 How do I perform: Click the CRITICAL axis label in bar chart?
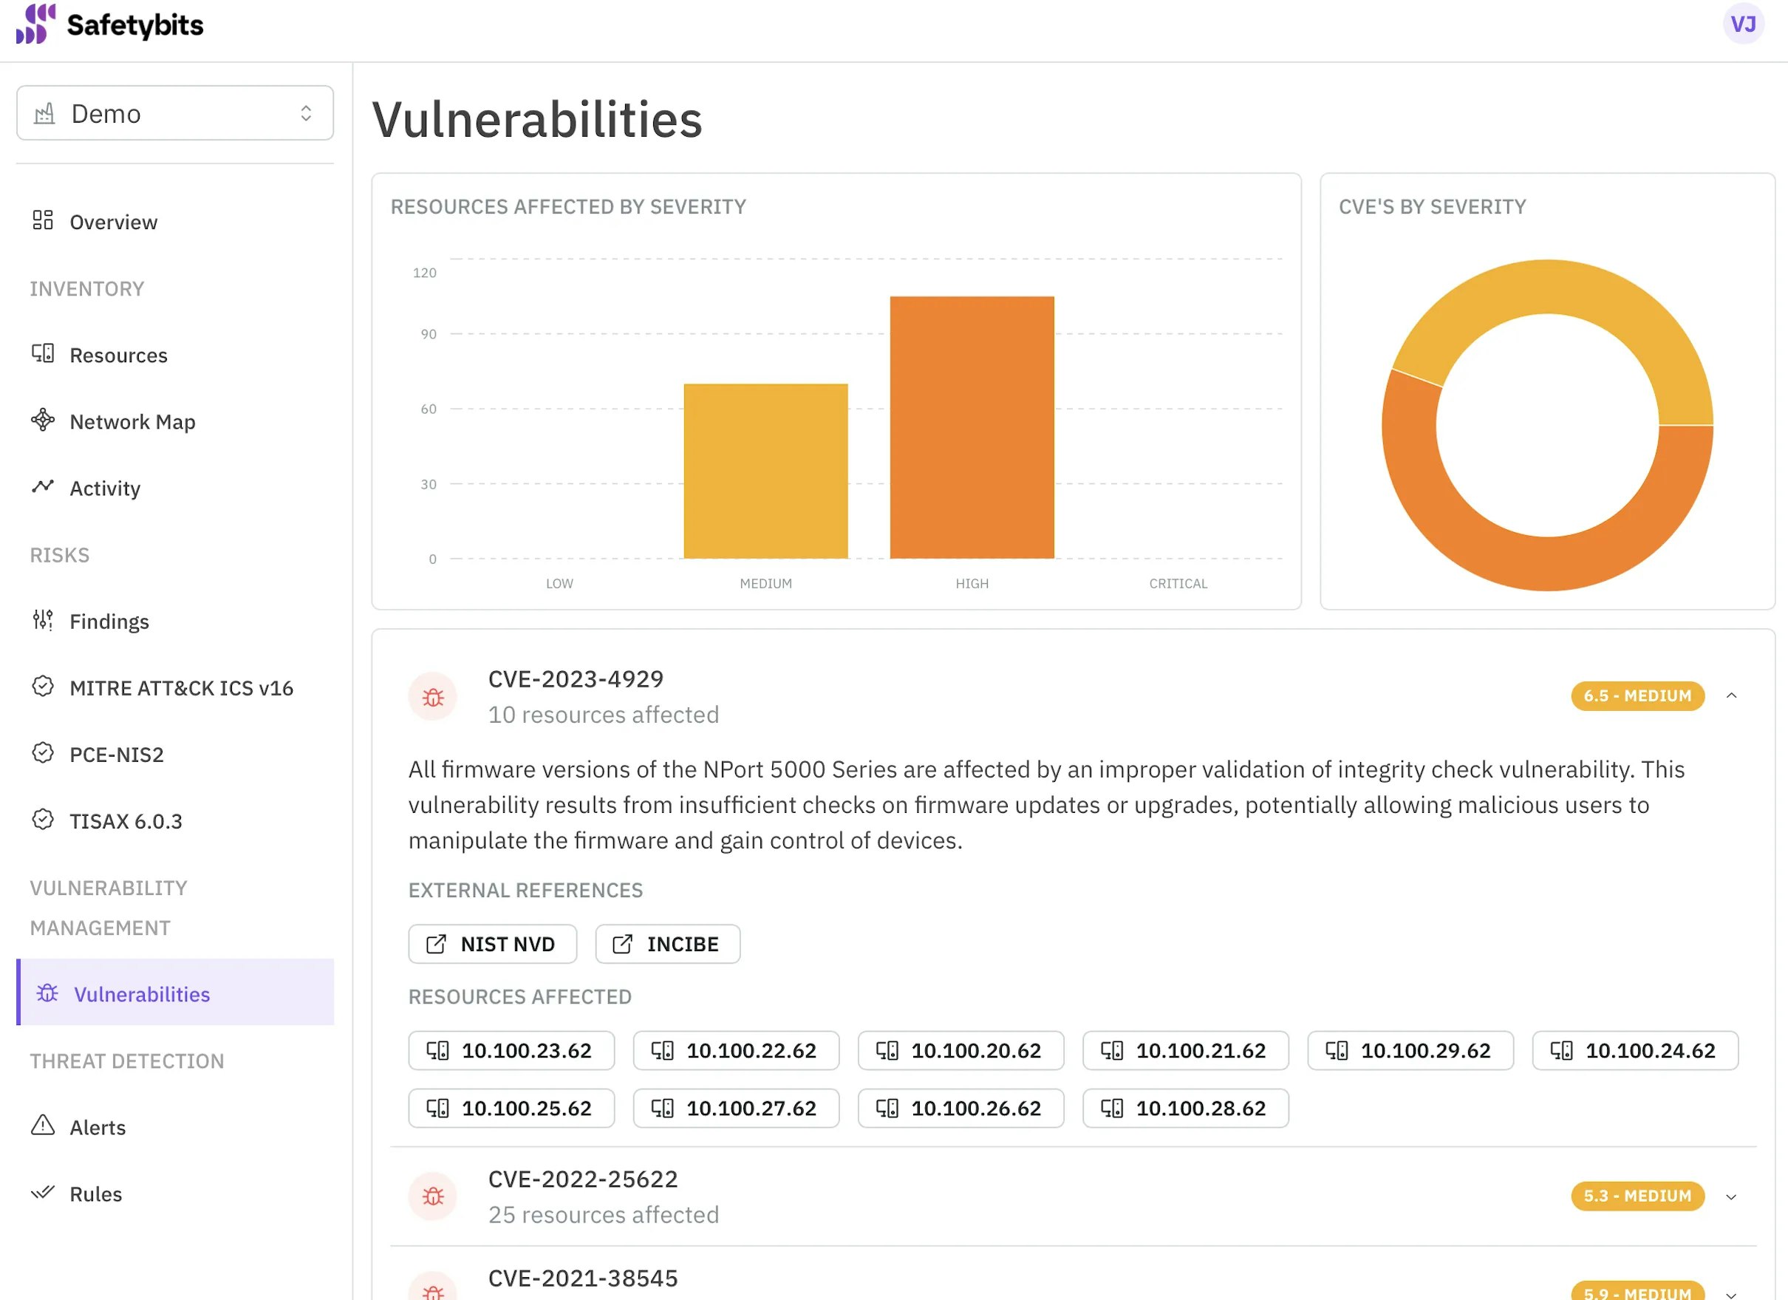1178,583
